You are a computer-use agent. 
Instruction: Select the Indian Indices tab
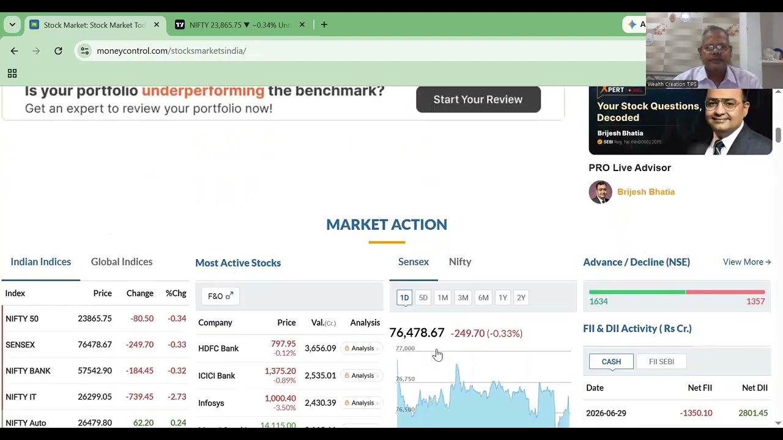click(x=41, y=262)
